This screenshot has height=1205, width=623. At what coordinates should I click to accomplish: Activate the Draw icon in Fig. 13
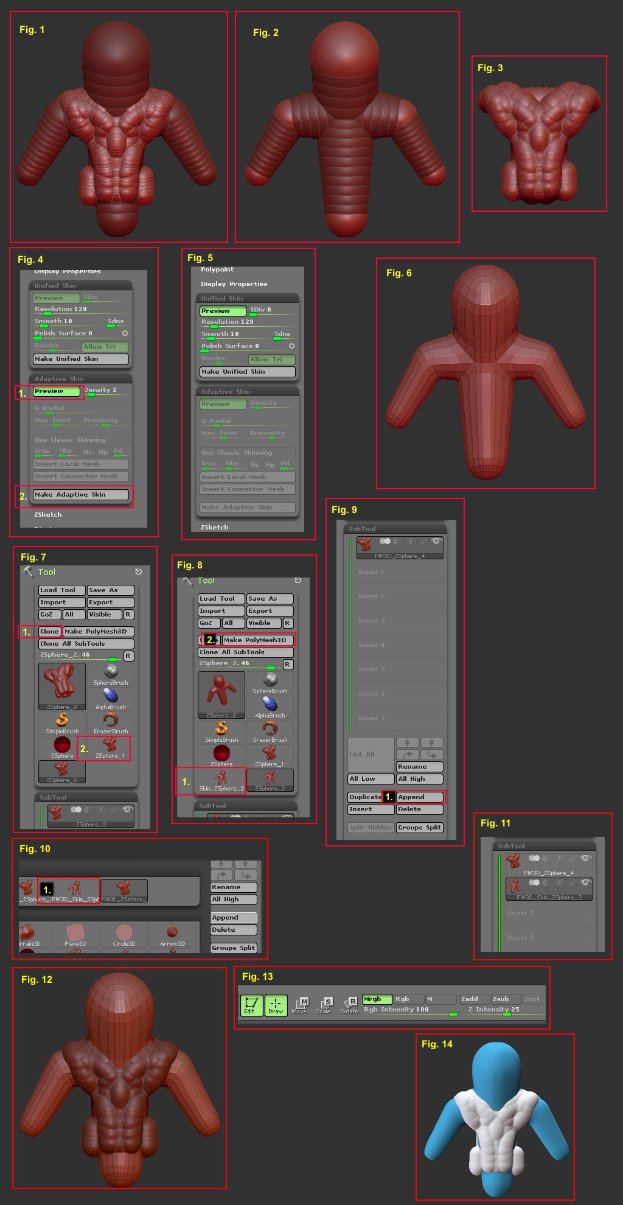[x=276, y=1005]
